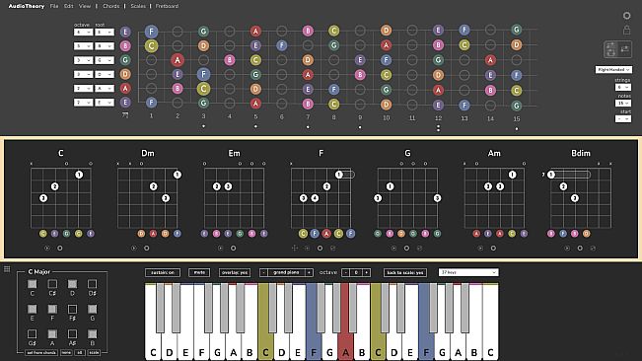The image size is (642, 361).
Task: Open the Scales menu item
Action: tap(138, 6)
